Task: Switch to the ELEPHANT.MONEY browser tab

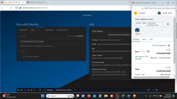Action: click(x=15, y=2)
